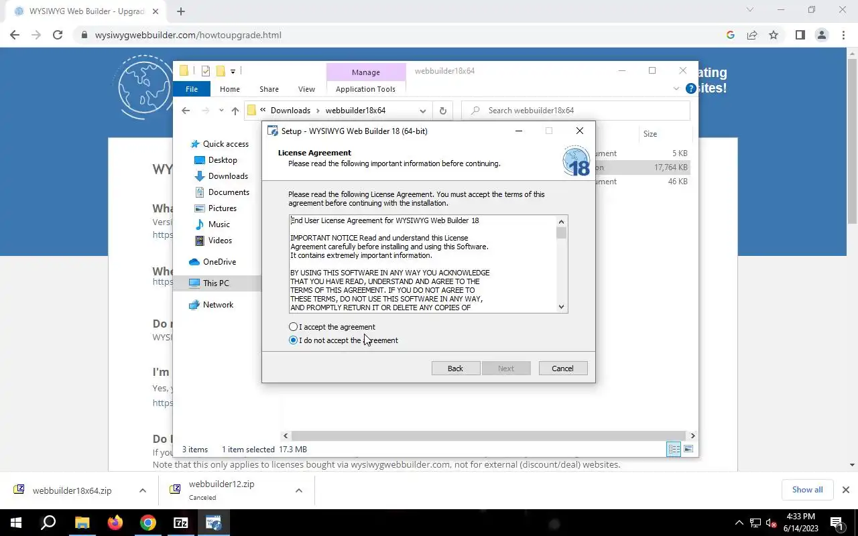Open Chrome profile avatar
This screenshot has height=536, width=858.
tap(821, 35)
